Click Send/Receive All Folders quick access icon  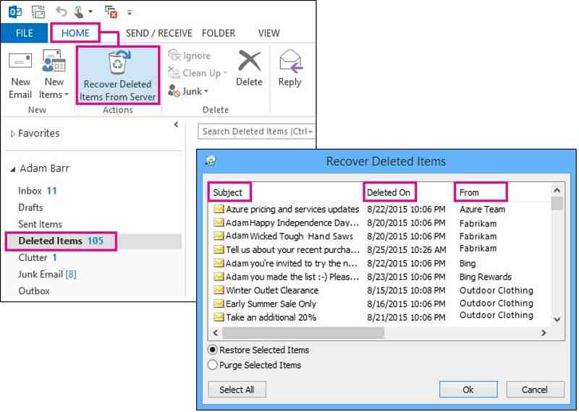38,12
